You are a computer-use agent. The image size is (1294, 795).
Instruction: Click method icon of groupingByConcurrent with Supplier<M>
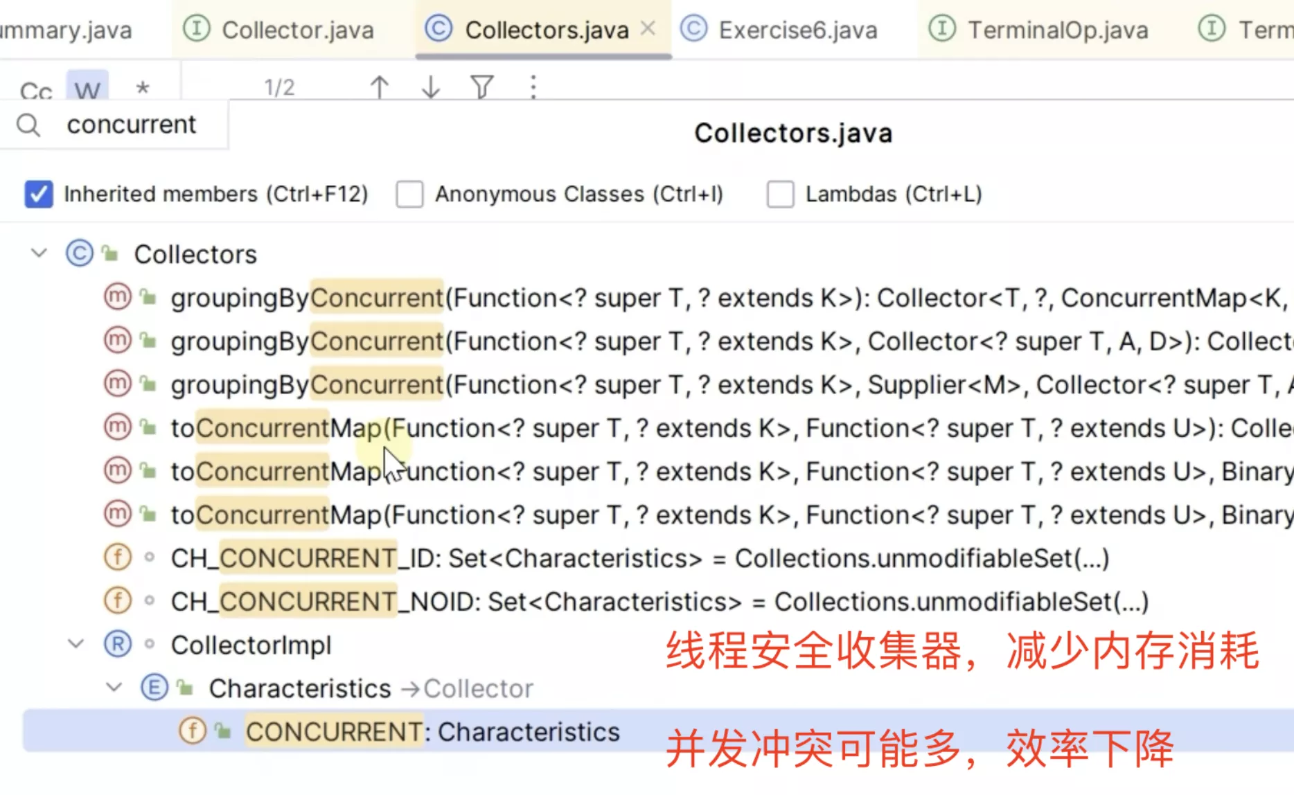pyautogui.click(x=117, y=383)
